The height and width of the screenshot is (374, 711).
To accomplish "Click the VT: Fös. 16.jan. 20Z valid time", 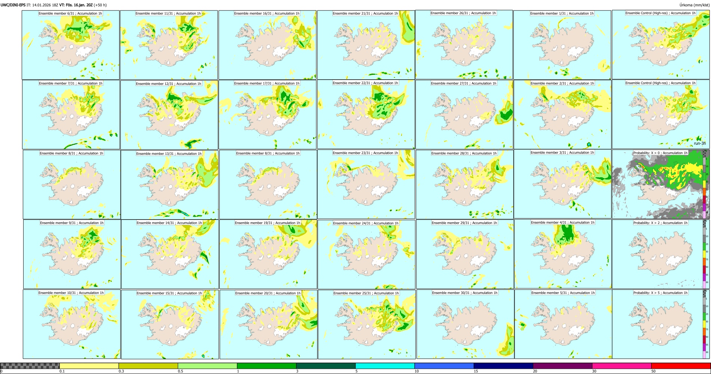I will click(76, 5).
